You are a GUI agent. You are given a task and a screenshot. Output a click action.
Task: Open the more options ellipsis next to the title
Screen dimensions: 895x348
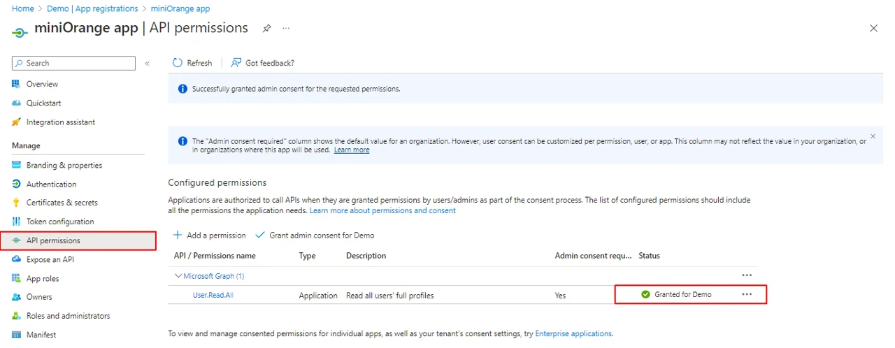coord(286,29)
